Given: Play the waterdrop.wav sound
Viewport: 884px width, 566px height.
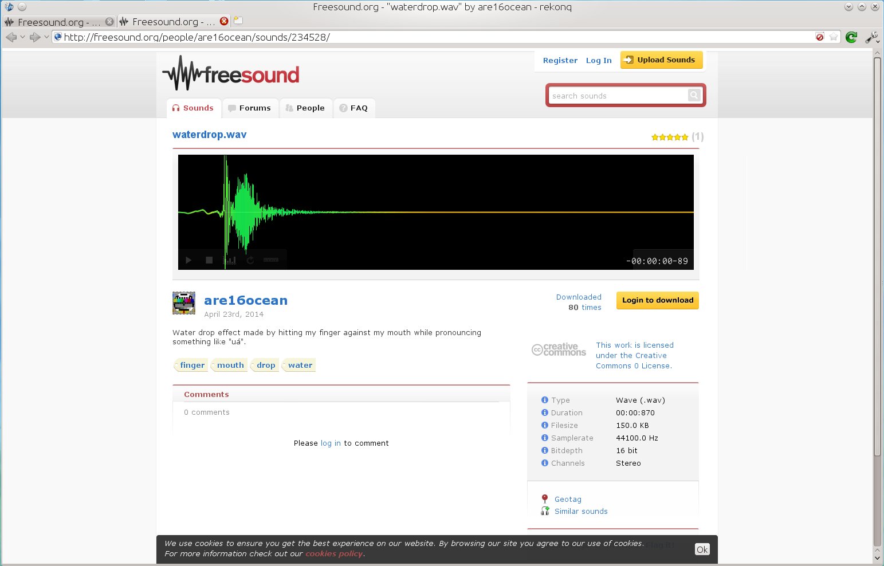Looking at the screenshot, I should (188, 260).
